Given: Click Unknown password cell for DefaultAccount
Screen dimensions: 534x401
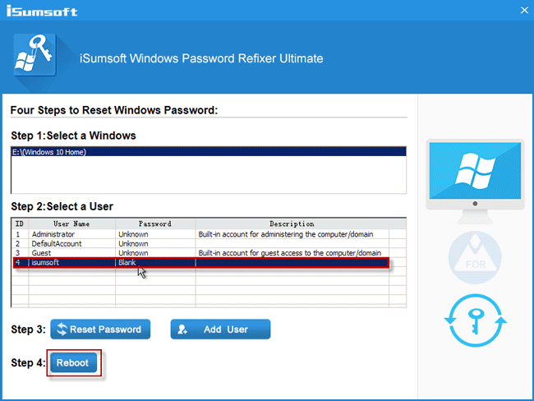Looking at the screenshot, I should coord(155,243).
